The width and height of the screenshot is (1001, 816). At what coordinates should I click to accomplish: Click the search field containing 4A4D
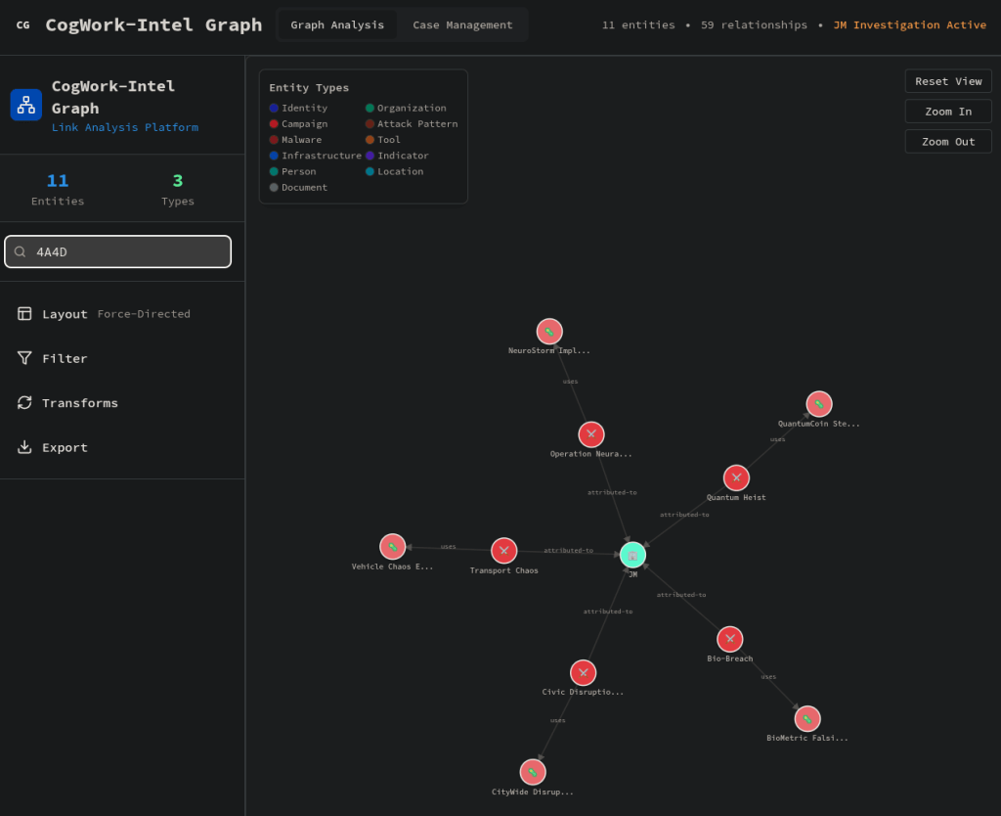(x=118, y=251)
